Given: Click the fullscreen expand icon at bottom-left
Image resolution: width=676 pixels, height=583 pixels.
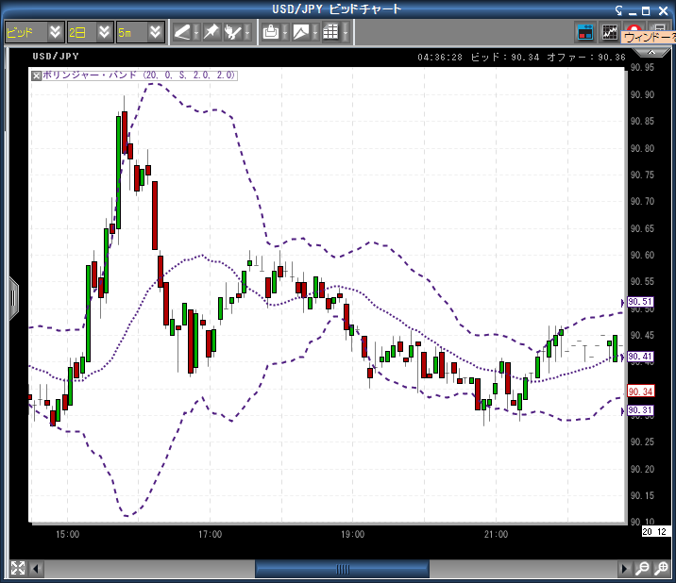Looking at the screenshot, I should [x=17, y=568].
